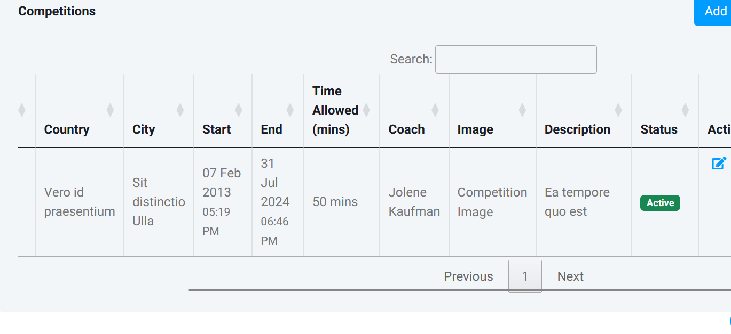Focus the Search input field
Viewport: 731px width, 334px height.
click(x=516, y=59)
